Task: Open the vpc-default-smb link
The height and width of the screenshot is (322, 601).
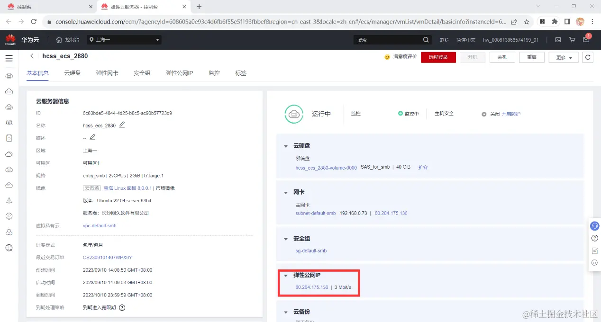Action: click(x=100, y=225)
